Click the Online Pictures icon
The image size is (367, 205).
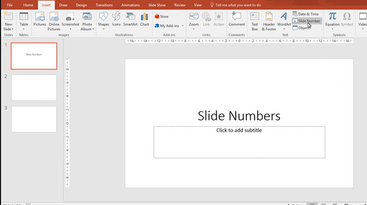pyautogui.click(x=54, y=22)
